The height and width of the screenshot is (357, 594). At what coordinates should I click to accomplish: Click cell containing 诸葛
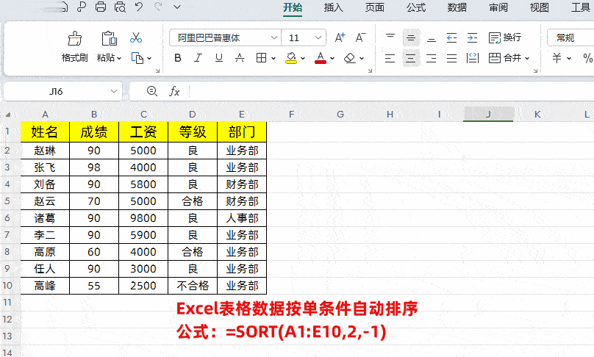[x=45, y=218]
